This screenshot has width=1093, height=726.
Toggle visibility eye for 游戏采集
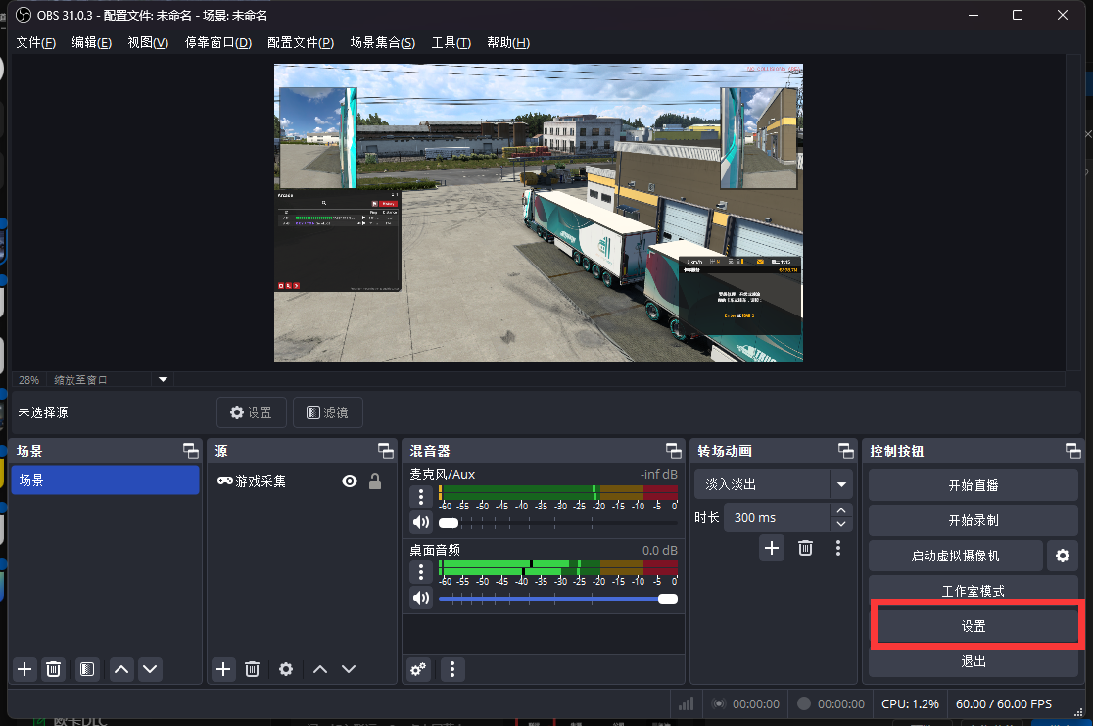click(350, 481)
